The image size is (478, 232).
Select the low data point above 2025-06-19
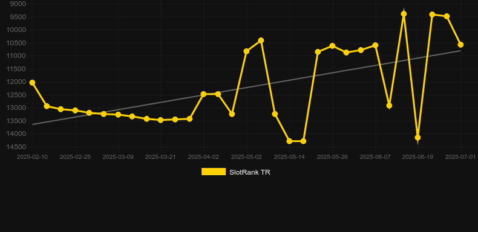[417, 138]
